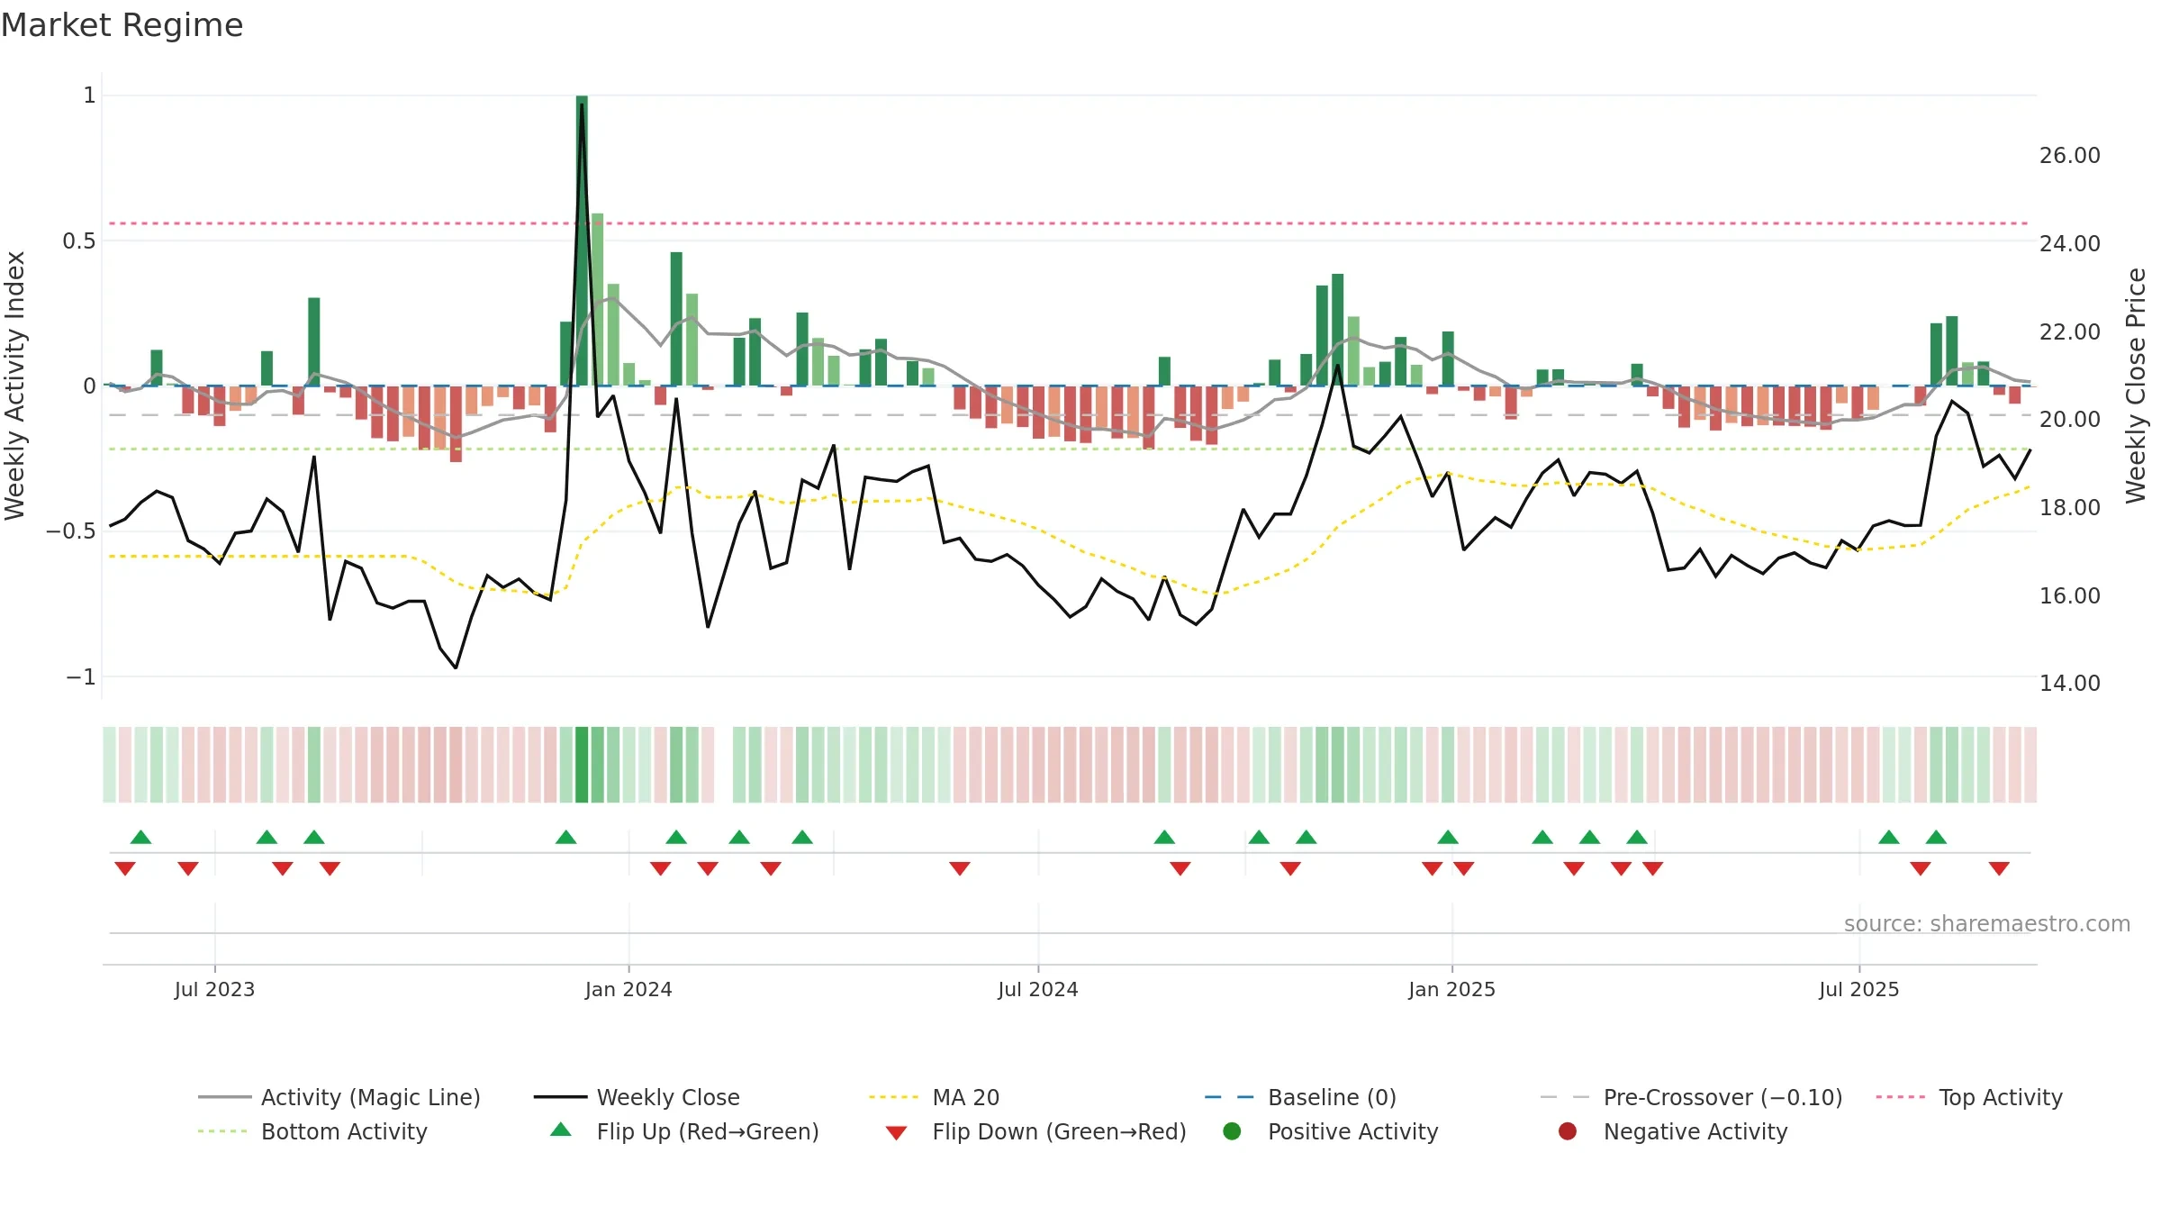This screenshot has width=2161, height=1216.
Task: Click the source: sharemaestro.com text
Action: pyautogui.click(x=1987, y=924)
